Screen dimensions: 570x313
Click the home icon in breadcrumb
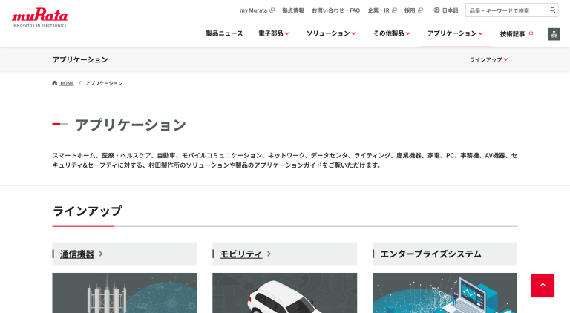tap(54, 83)
